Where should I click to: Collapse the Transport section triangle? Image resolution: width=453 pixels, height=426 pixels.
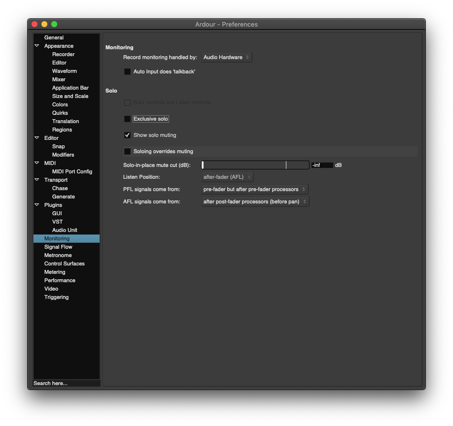pyautogui.click(x=37, y=180)
